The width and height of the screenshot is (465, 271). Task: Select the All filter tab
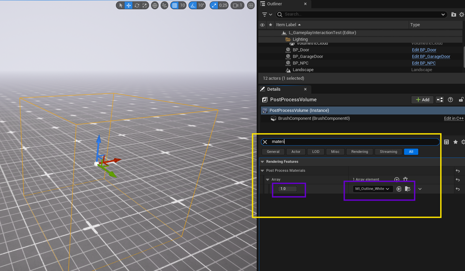(x=411, y=152)
